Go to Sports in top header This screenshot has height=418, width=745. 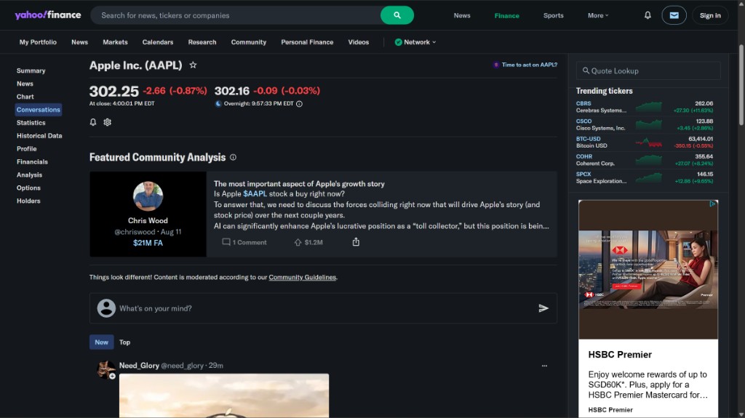click(x=554, y=15)
